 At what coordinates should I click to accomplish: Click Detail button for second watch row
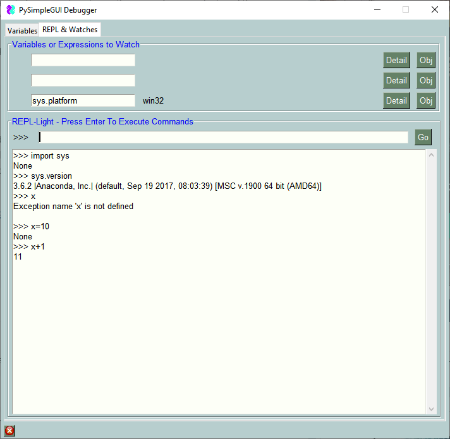point(396,80)
